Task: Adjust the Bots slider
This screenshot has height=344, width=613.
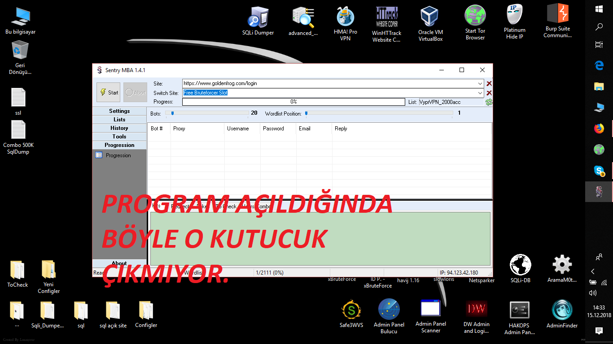Action: click(x=172, y=113)
